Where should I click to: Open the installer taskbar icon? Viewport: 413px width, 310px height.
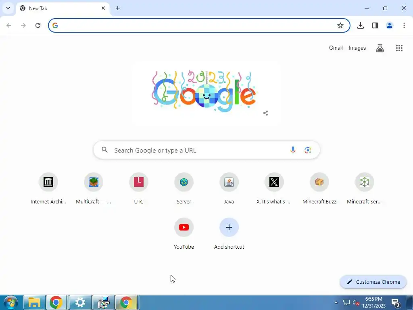[x=103, y=302]
